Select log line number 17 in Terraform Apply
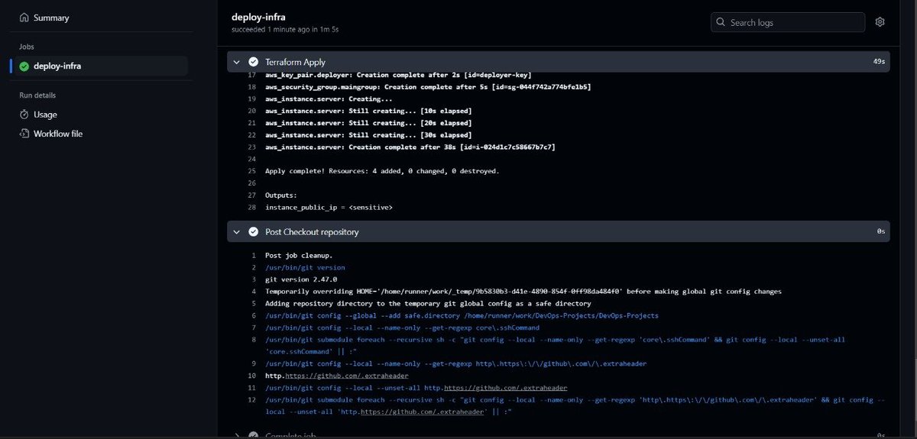The image size is (917, 439). click(252, 75)
